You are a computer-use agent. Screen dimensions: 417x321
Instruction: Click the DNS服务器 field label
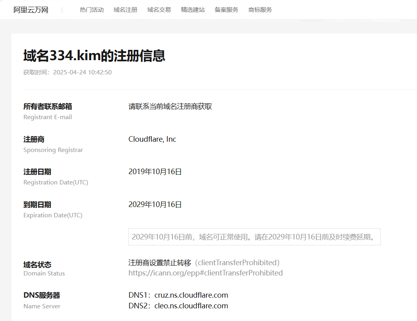42,295
